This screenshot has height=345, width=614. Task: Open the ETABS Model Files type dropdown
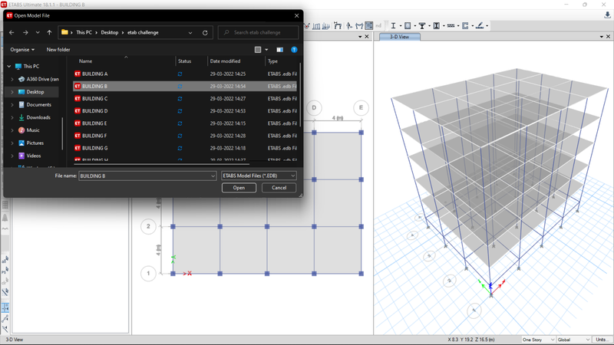click(x=259, y=176)
